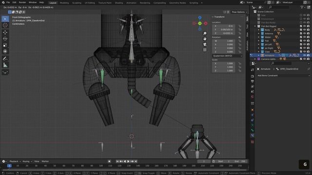Select the Breakdowner pose tool
The image size is (312, 175).
[x=5, y=72]
